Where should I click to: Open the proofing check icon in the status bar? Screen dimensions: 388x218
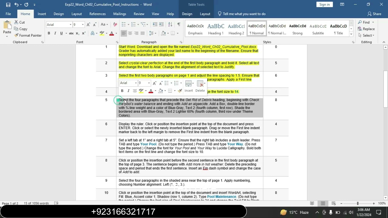point(56,203)
